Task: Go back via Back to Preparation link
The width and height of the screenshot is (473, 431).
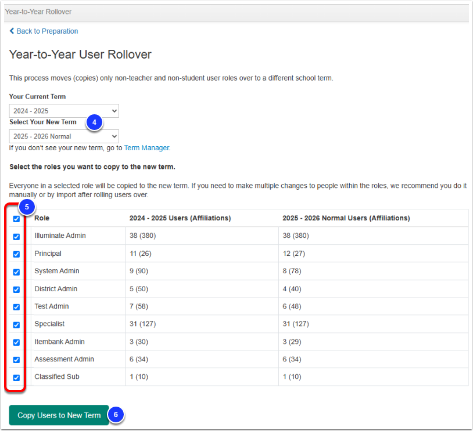Action: (x=44, y=31)
